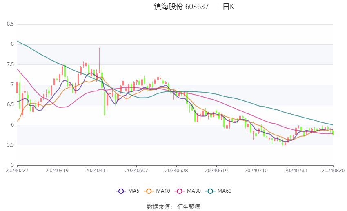Toggle the MA30 legend marker
The image size is (347, 211).
click(x=180, y=191)
